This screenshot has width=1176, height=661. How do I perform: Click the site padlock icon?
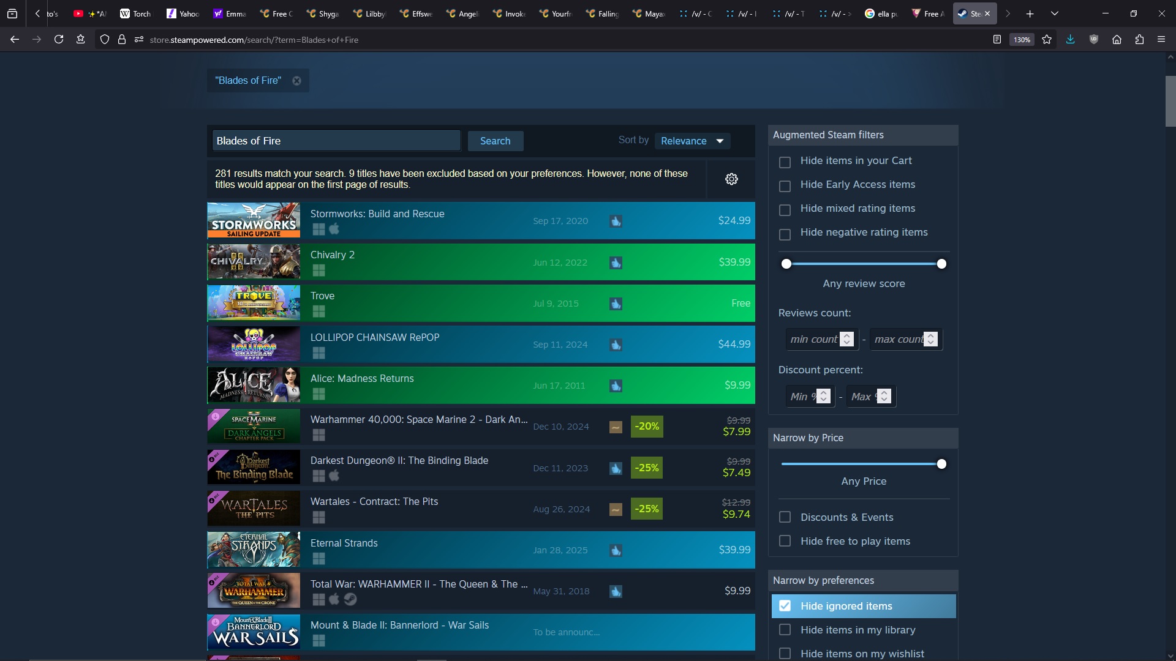pyautogui.click(x=122, y=39)
